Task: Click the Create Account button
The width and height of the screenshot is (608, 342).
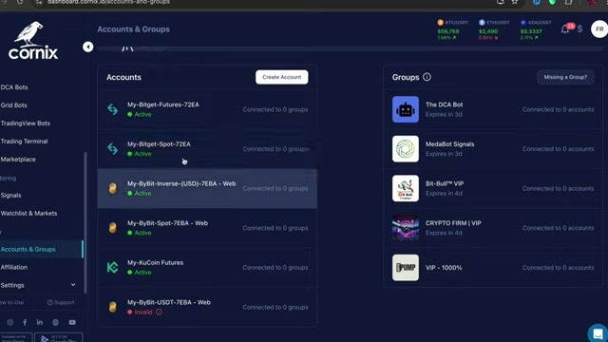Action: 282,77
